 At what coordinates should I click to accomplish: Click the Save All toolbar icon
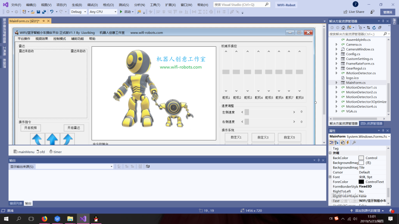point(44,12)
